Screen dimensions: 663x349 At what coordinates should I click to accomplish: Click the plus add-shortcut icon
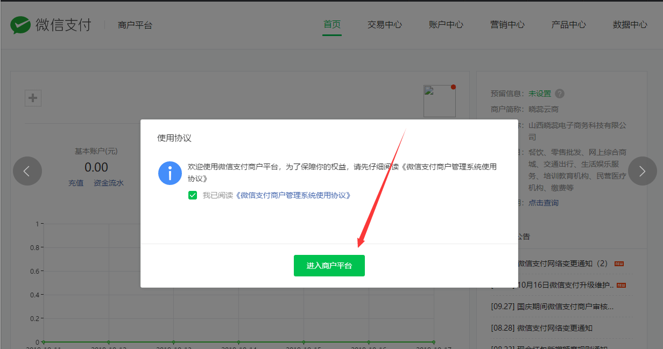click(33, 98)
